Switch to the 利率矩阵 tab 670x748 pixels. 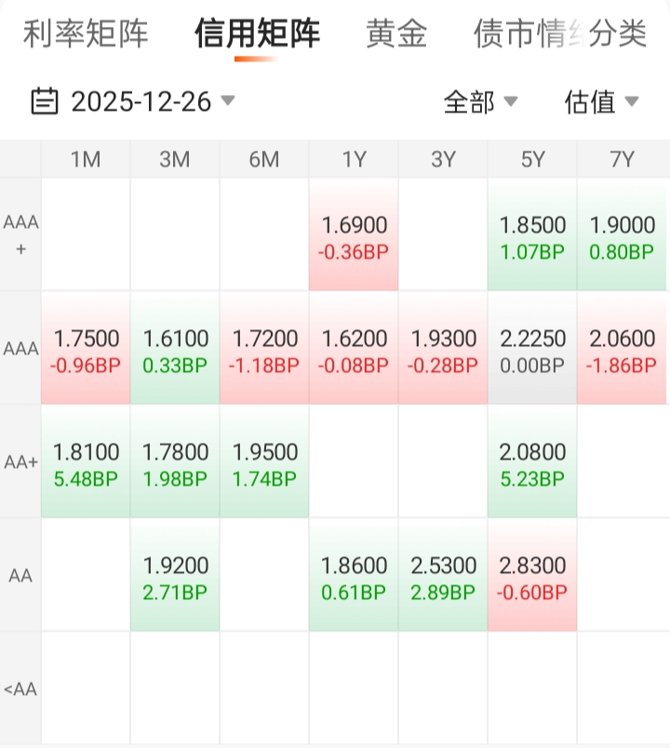pyautogui.click(x=86, y=34)
